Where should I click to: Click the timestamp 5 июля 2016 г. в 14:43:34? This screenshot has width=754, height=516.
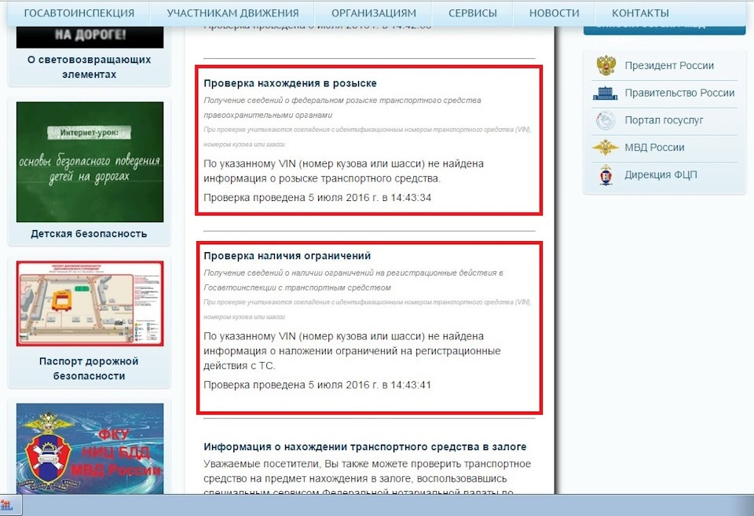(370, 198)
